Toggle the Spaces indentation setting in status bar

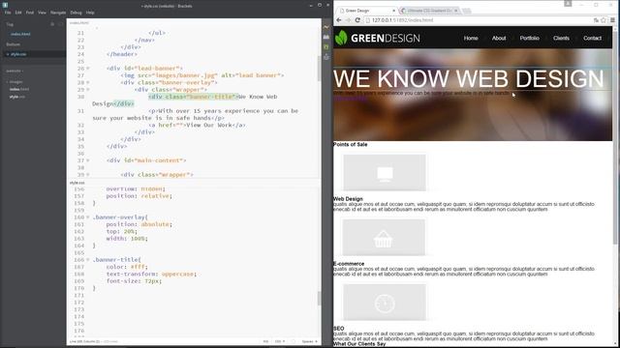coord(310,341)
